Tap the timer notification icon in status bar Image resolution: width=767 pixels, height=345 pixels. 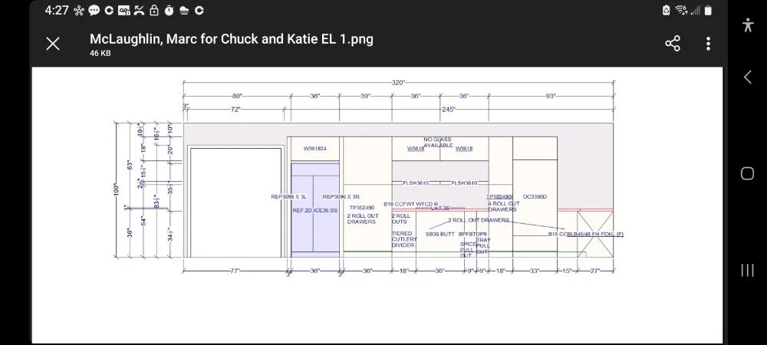point(169,11)
